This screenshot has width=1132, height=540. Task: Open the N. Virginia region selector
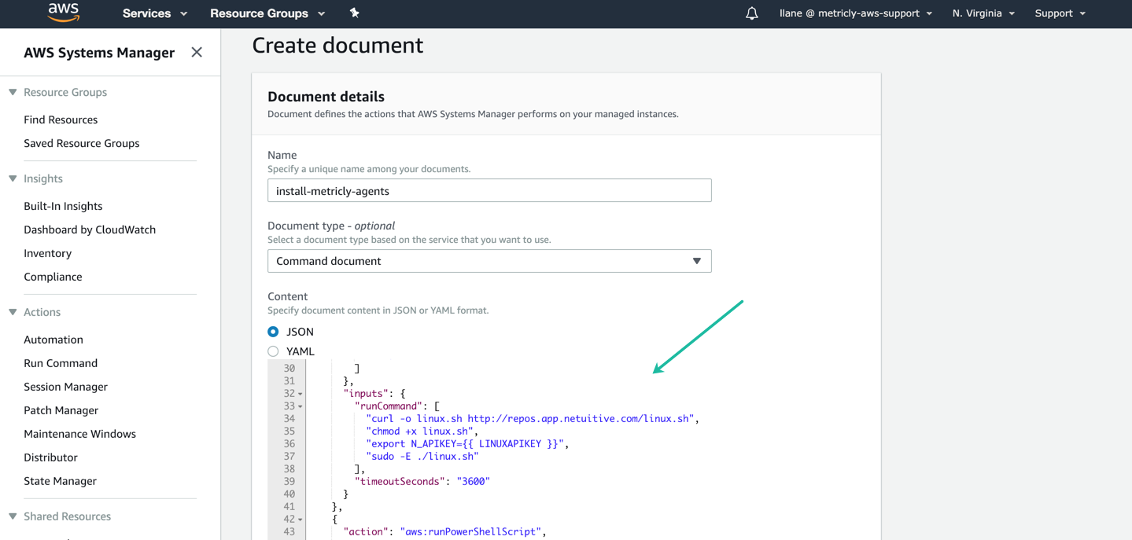pyautogui.click(x=983, y=13)
